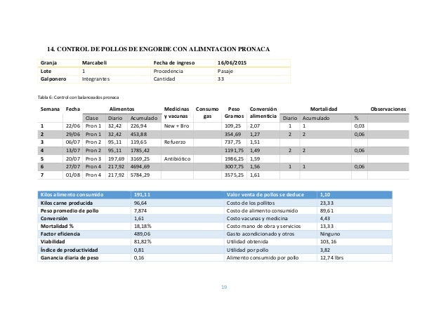
Task: Select the "Medicinas y vacunas" header
Action: click(176, 113)
